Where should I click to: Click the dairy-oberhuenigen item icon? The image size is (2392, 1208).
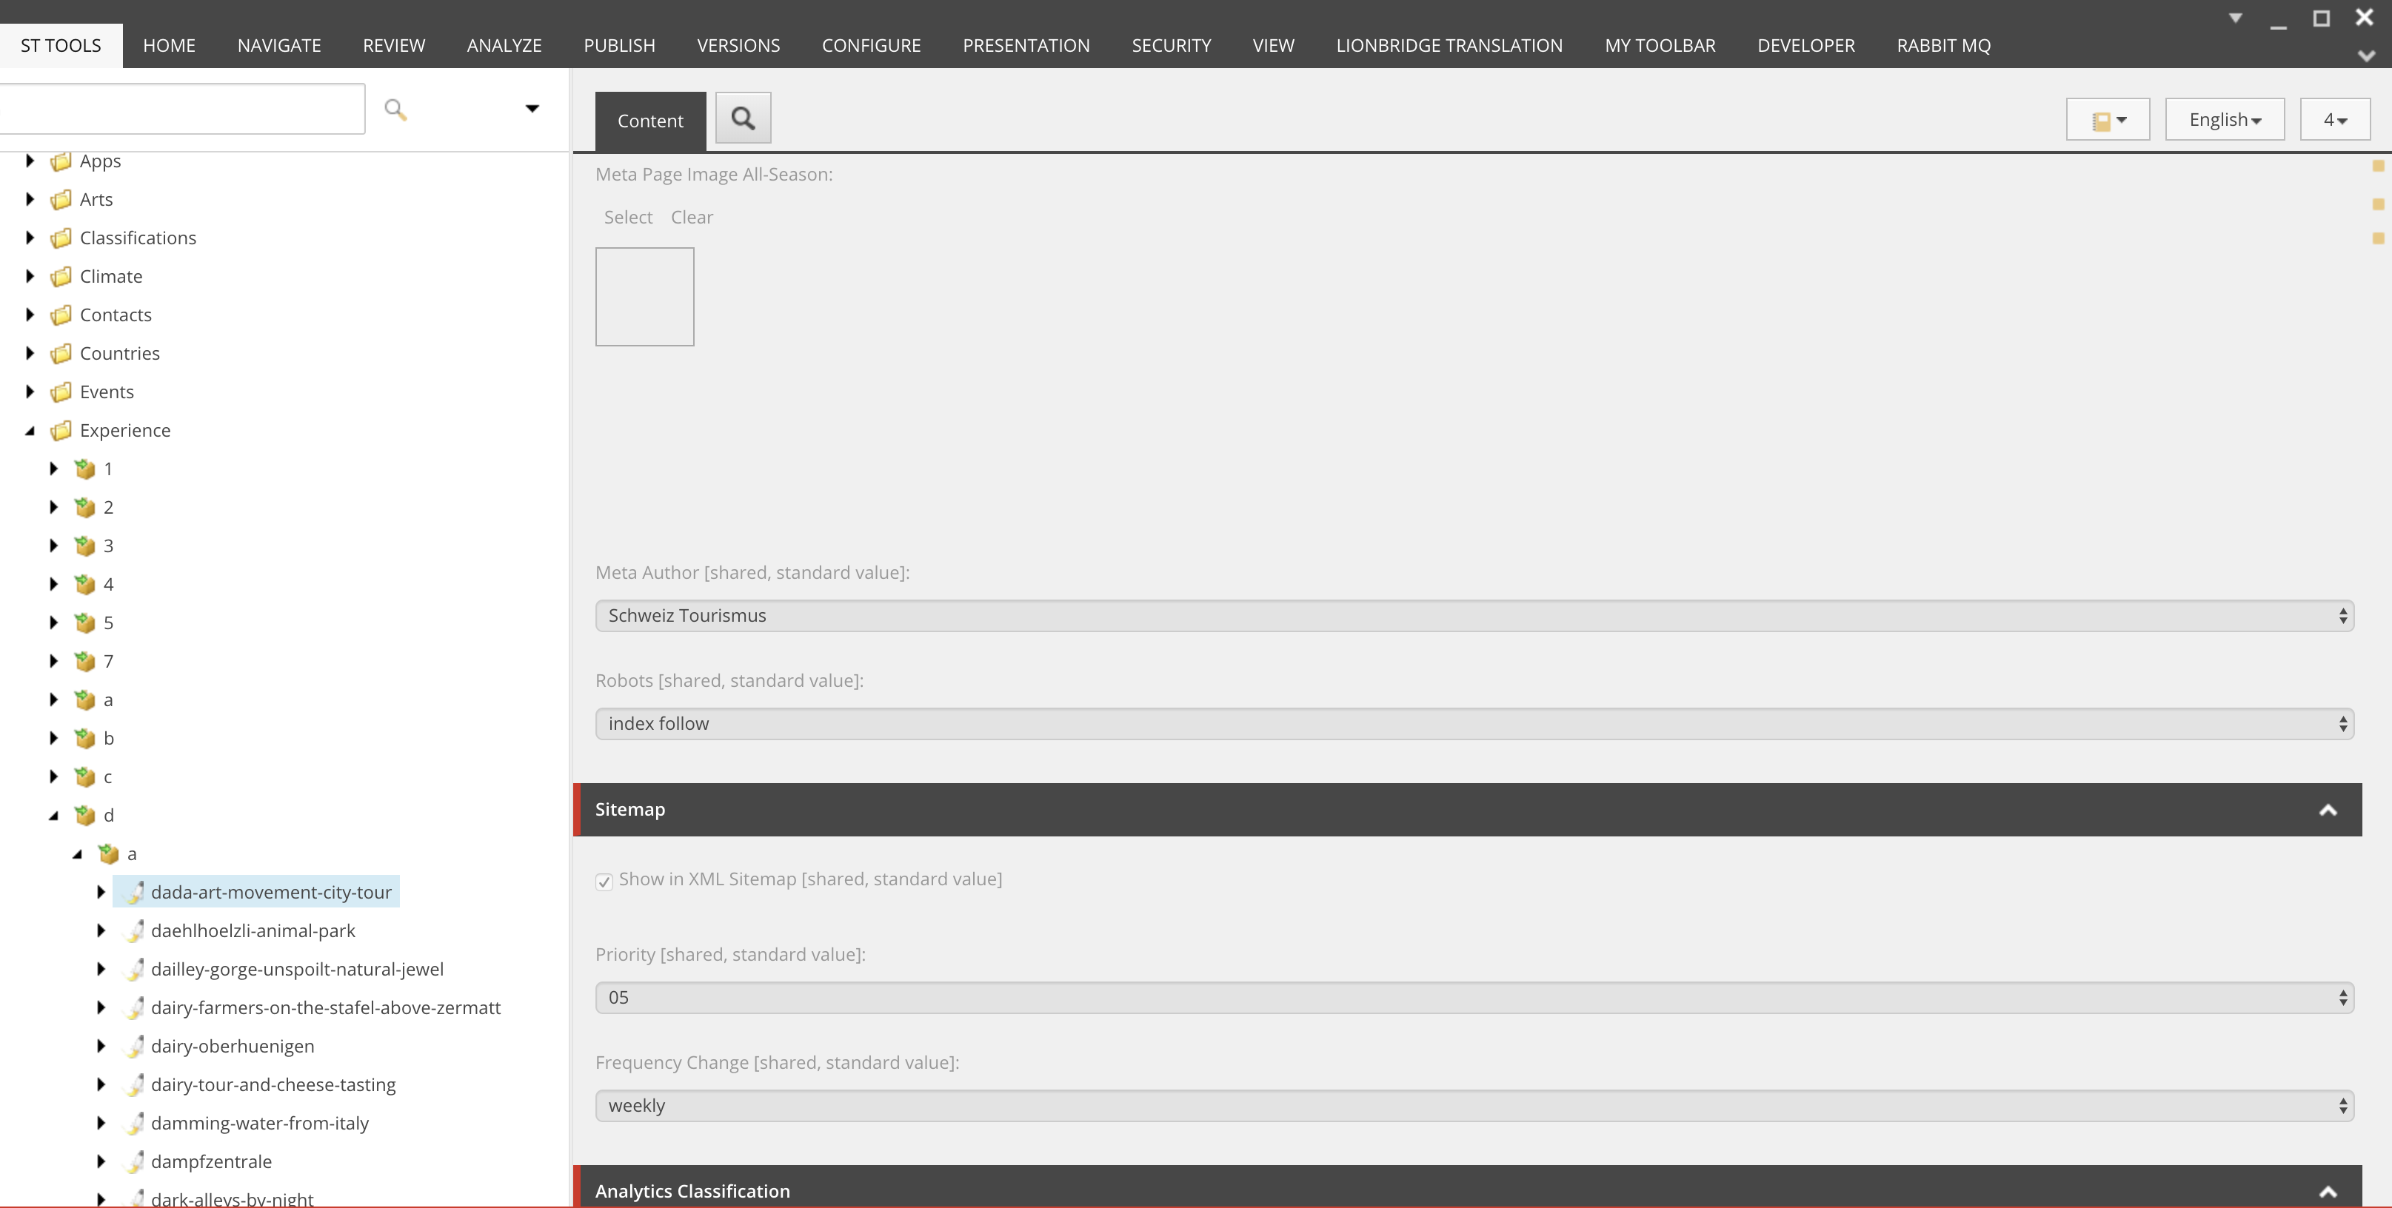tap(135, 1047)
